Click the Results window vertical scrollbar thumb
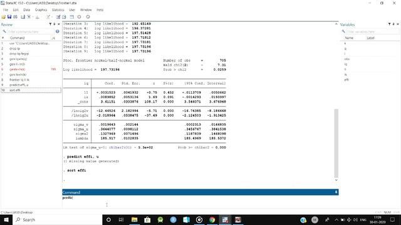This screenshot has height=225, width=401. 336,143
